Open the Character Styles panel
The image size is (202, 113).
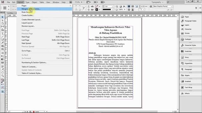pyautogui.click(x=188, y=45)
